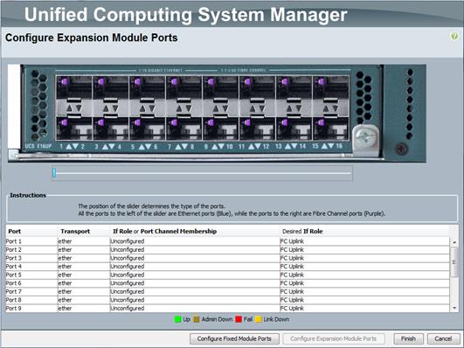Click the yellow Link Down legend square
Image resolution: width=464 pixels, height=348 pixels.
[x=259, y=319]
